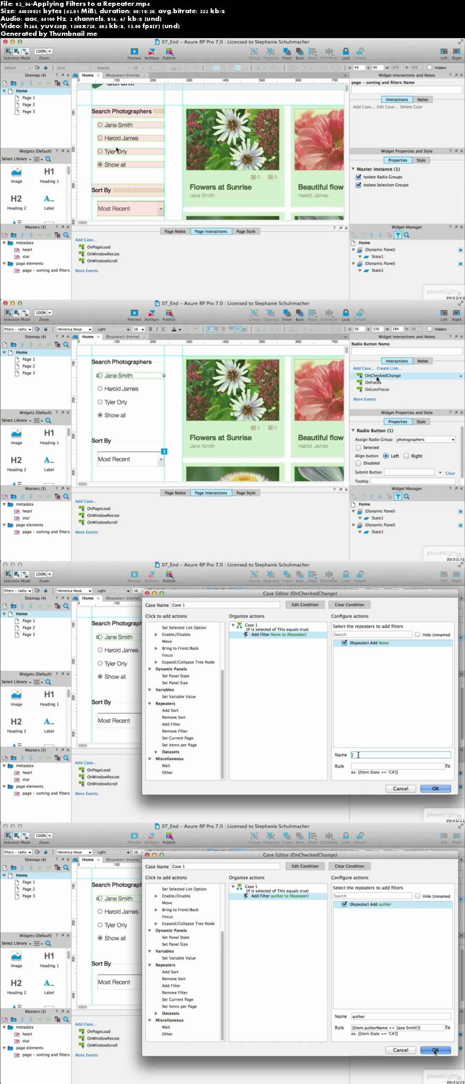Screen dimensions: 465x1084
Task: Select Label widget in first frame library
Action: point(49,202)
